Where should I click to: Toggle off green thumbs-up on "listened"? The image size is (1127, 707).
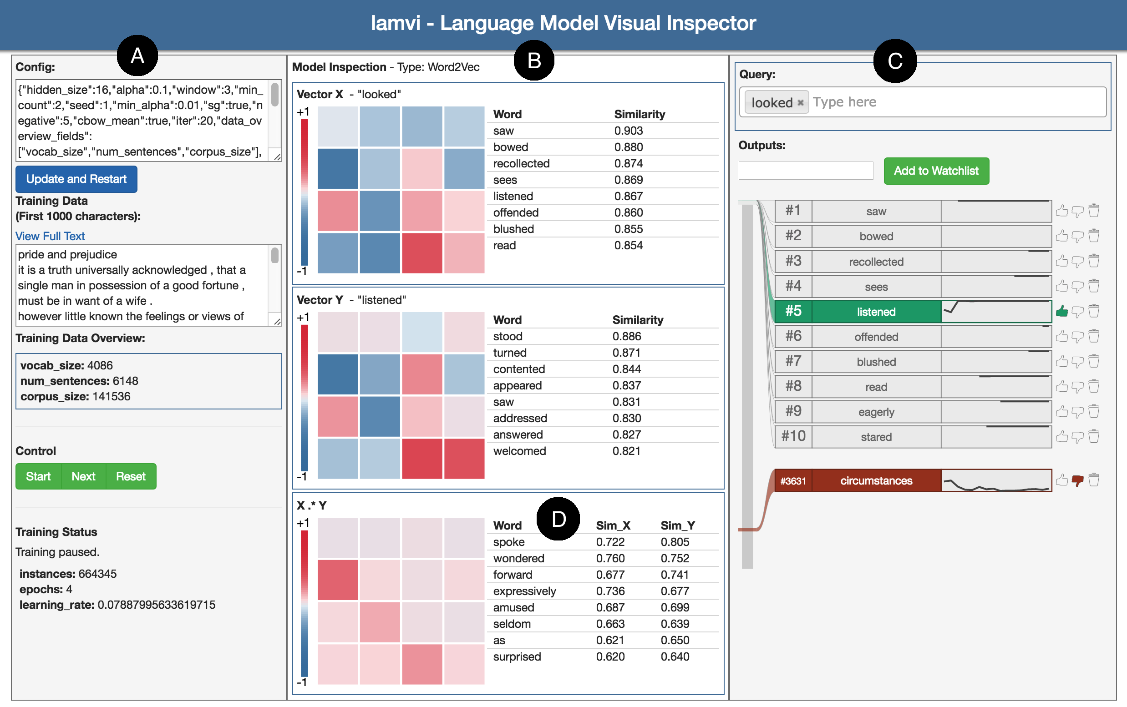pyautogui.click(x=1062, y=311)
